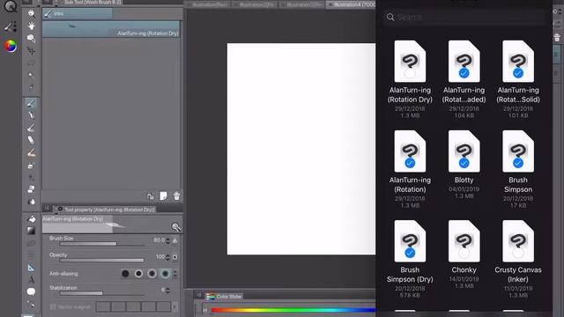Select the Gradient tool
The image size is (564, 317).
pyautogui.click(x=32, y=231)
